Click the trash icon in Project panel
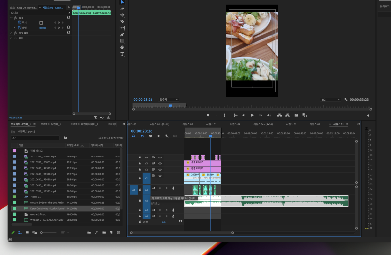This screenshot has width=391, height=255. (118, 232)
